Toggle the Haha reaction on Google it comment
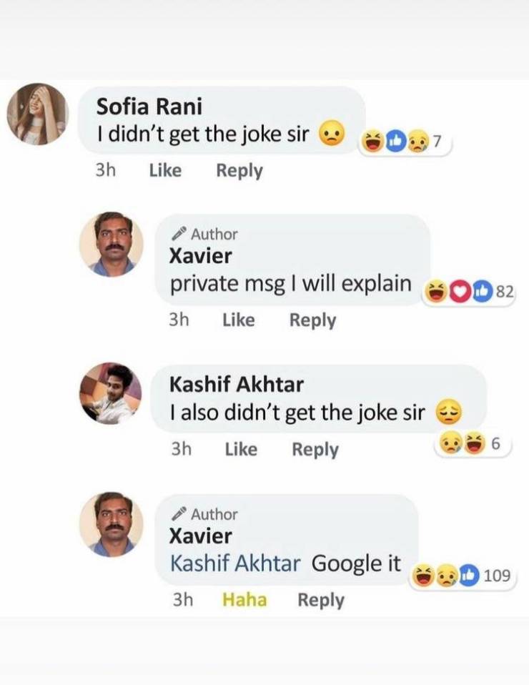The image size is (529, 685). tap(244, 600)
